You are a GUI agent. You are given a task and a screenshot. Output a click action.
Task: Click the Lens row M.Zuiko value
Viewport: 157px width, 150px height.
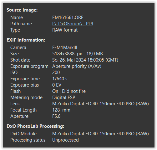[x=100, y=104]
